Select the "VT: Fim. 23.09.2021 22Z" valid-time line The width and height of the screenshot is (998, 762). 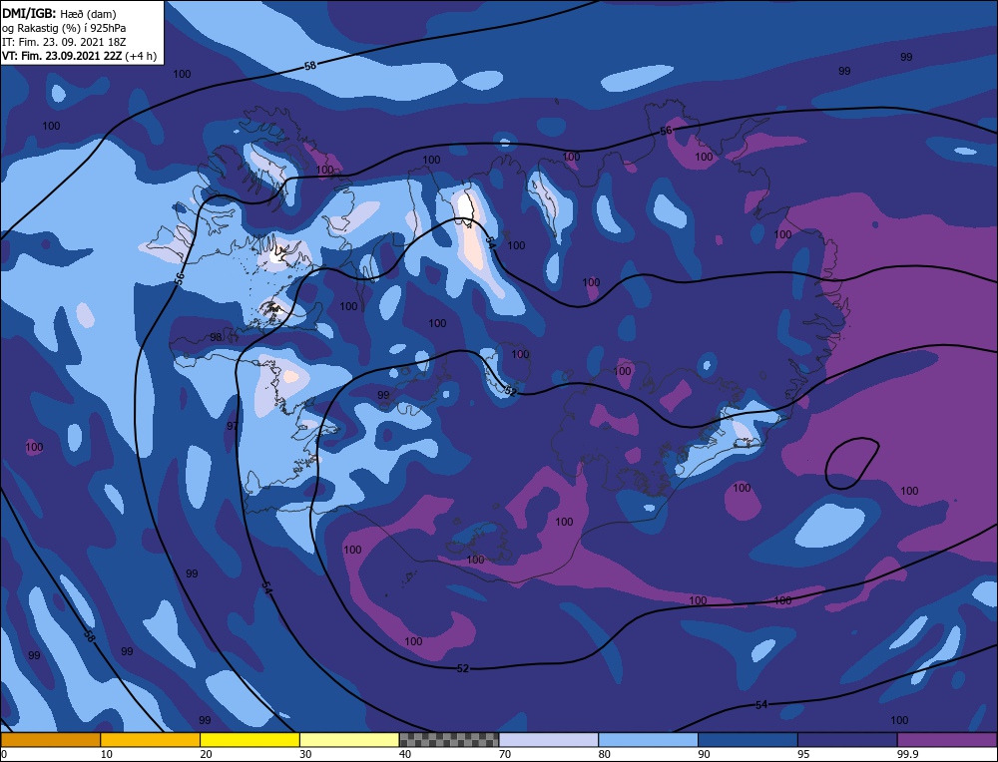click(61, 56)
